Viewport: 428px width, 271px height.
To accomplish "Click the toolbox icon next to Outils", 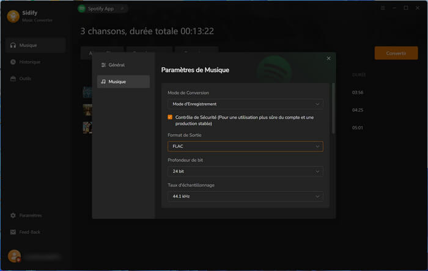I will pyautogui.click(x=13, y=79).
